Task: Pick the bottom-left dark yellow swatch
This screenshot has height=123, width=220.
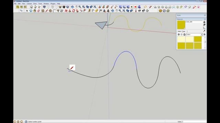Action: click(181, 46)
